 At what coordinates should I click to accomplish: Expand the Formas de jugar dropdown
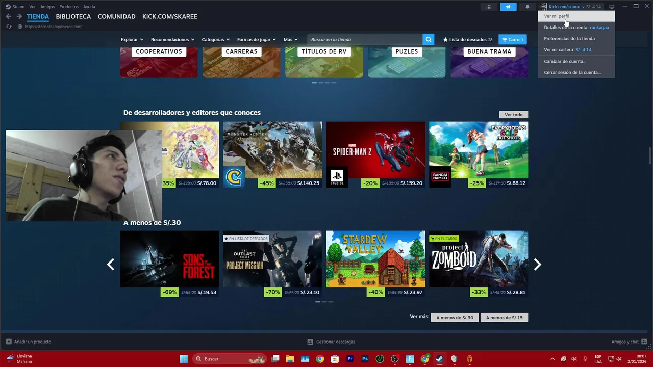(256, 39)
